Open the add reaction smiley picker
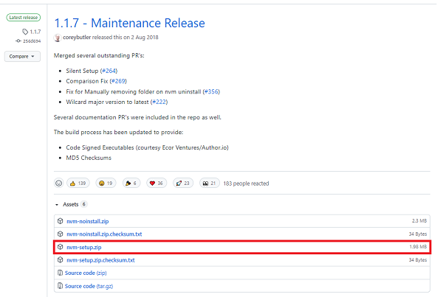This screenshot has width=443, height=297. point(59,183)
